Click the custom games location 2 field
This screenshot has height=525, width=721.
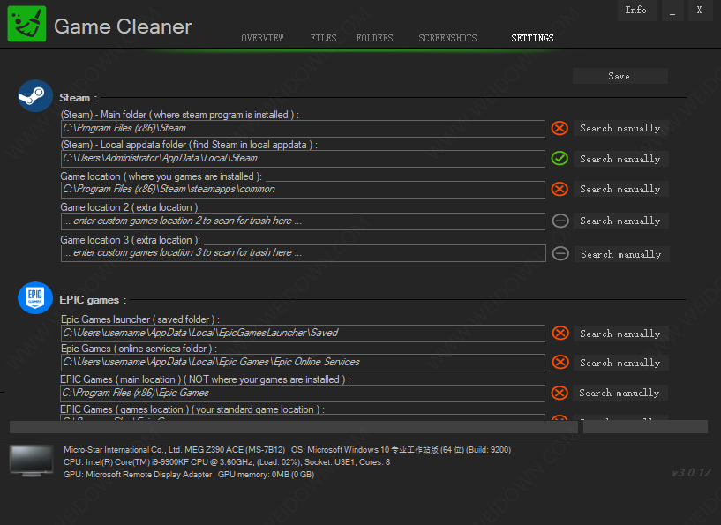point(303,221)
